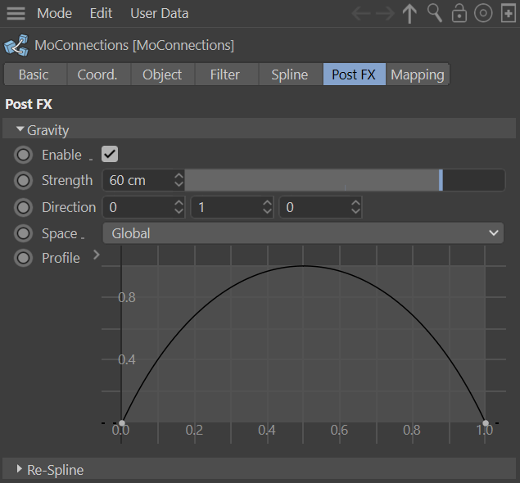
Task: Uncheck the Gravity Enable checkbox
Action: click(x=110, y=155)
